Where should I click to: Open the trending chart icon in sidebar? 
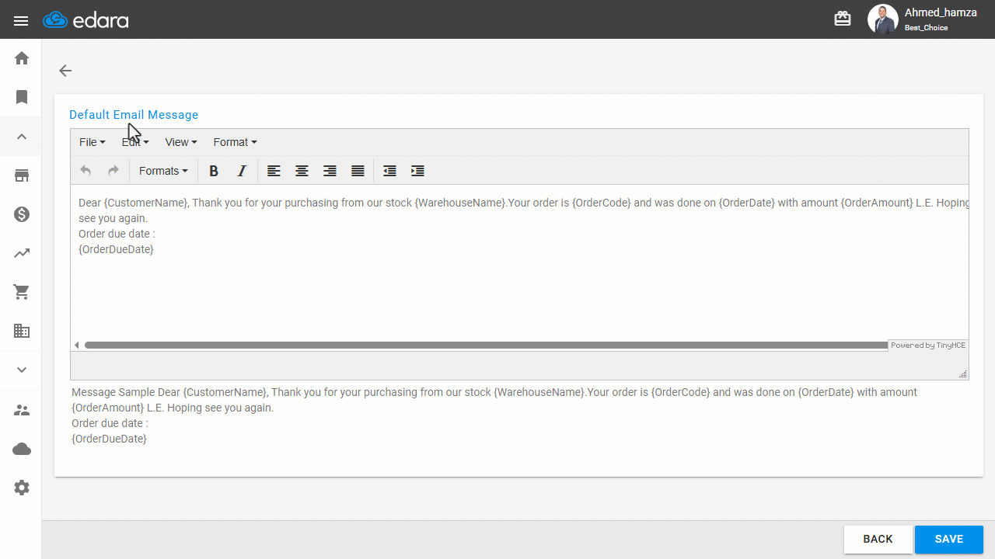click(22, 253)
